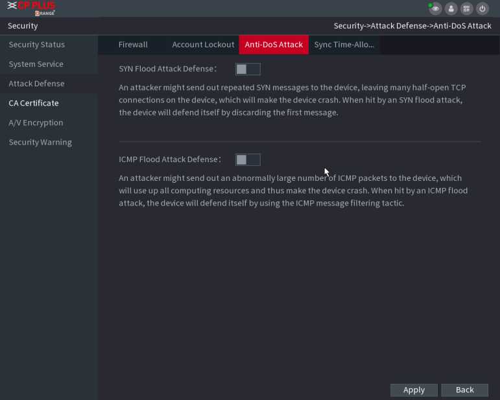Select Attack Defense in sidebar
Viewport: 500px width, 400px height.
point(37,84)
